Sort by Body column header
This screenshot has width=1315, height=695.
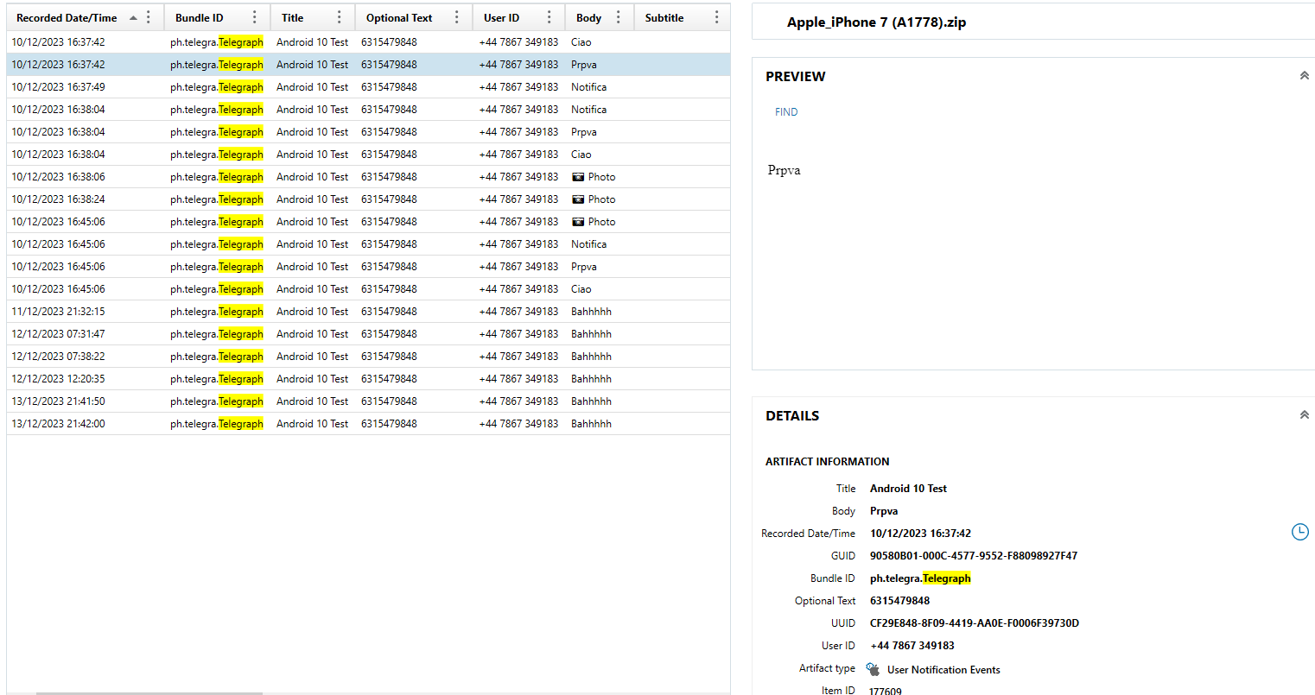pyautogui.click(x=588, y=17)
